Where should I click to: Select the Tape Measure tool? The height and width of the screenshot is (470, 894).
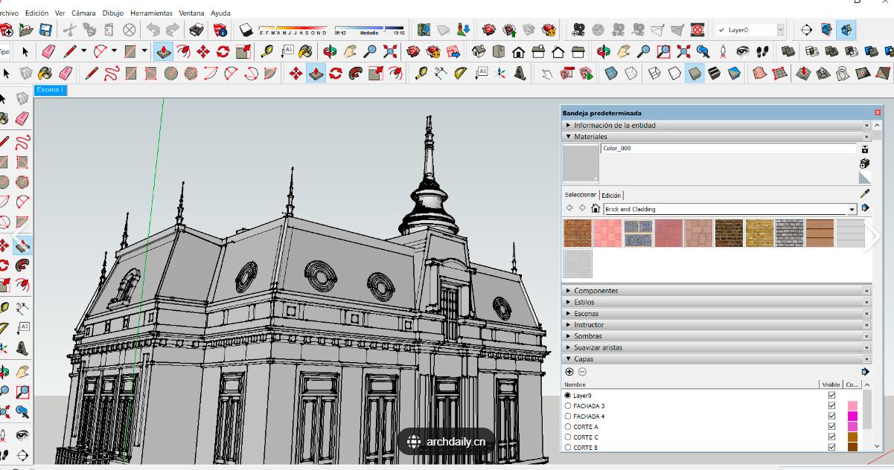coord(266,51)
